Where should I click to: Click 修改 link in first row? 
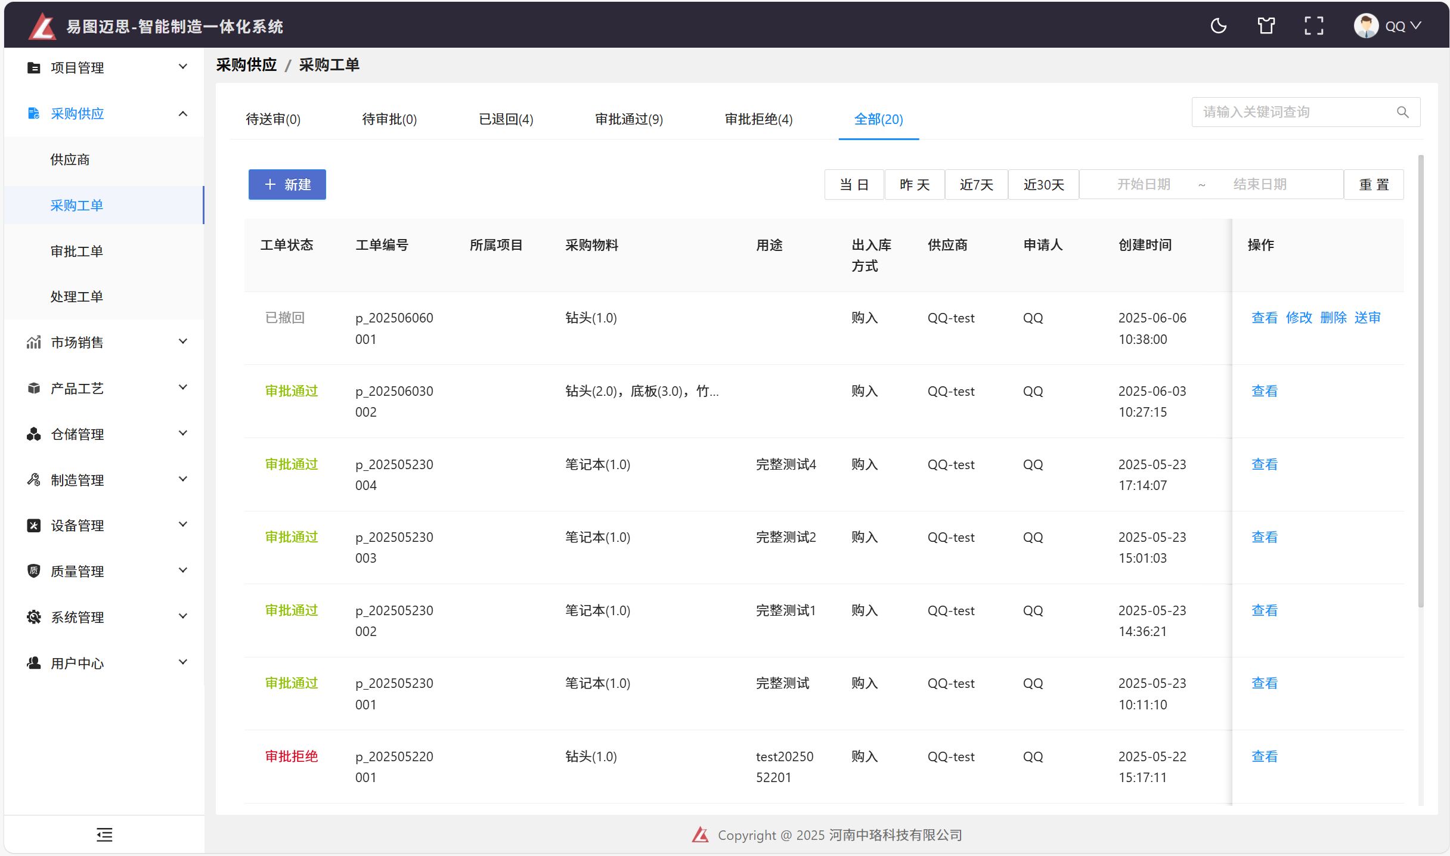[1299, 318]
